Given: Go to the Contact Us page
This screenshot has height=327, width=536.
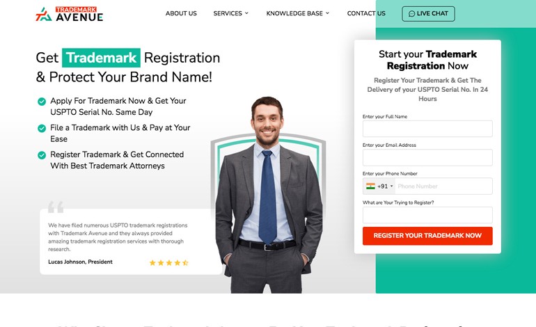Looking at the screenshot, I should pos(366,13).
